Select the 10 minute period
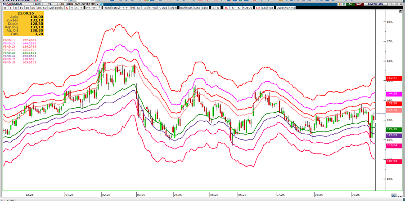405x201 pixels. pyautogui.click(x=22, y=8)
